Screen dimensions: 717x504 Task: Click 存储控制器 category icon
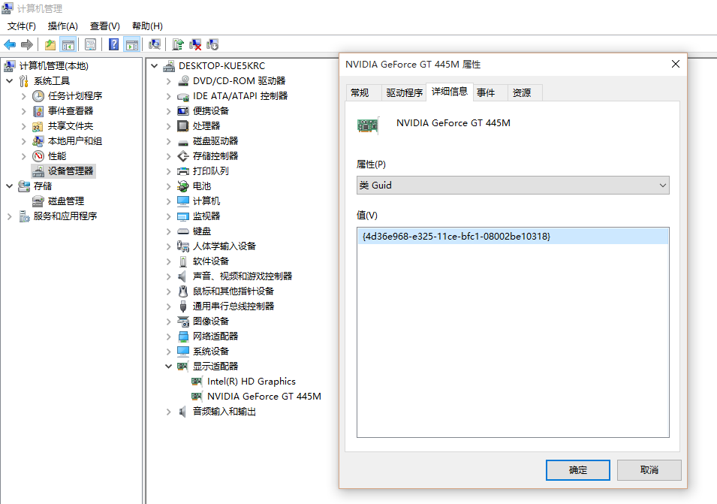click(183, 156)
